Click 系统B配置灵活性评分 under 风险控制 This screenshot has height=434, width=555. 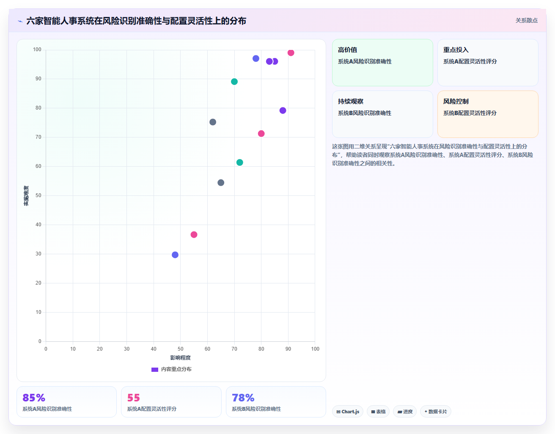point(470,113)
